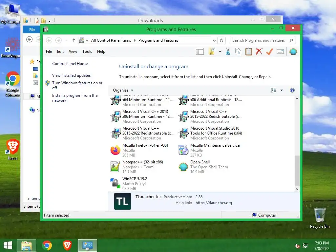Select Microsoft Visual Studio 2010 Tools entry
Screen dimensions: 336x252
(x=210, y=133)
